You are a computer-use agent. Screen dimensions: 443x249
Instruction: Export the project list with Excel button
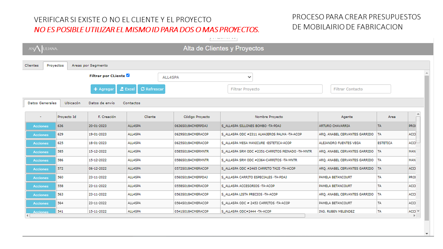click(x=127, y=89)
